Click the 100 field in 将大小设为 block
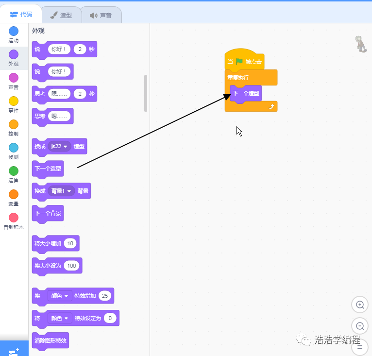This screenshot has width=372, height=356. point(71,266)
